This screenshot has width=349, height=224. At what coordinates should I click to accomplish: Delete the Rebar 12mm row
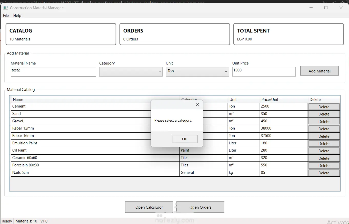(x=324, y=129)
